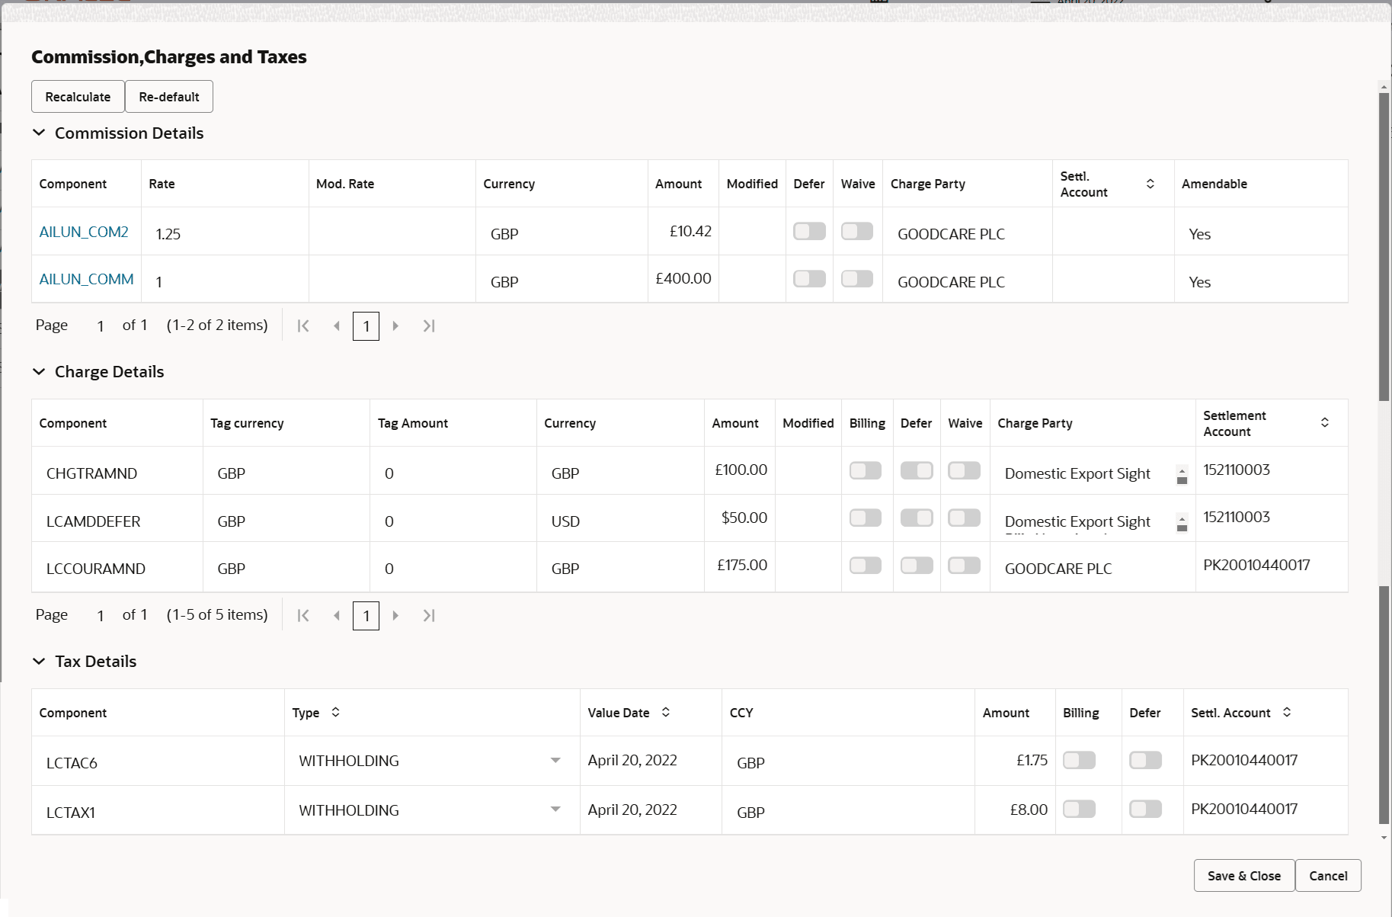
Task: Open the AILUN_COM2 commission component link
Action: [84, 231]
